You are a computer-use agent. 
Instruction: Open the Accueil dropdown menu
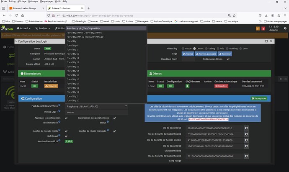(x=23, y=28)
